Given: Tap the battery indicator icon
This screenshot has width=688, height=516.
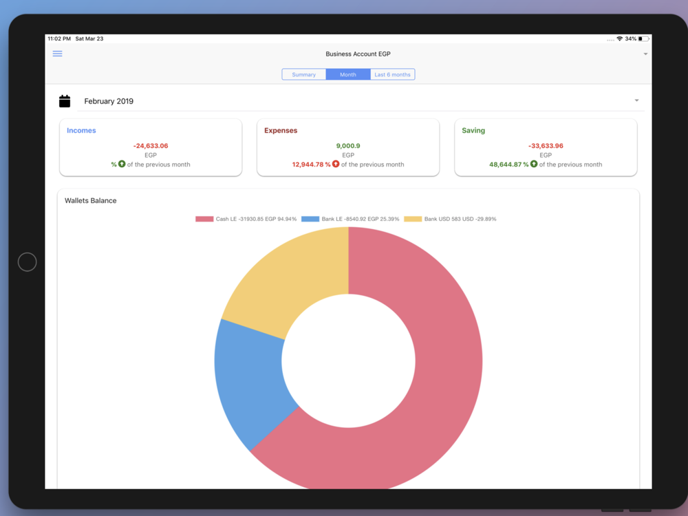Looking at the screenshot, I should (x=644, y=39).
